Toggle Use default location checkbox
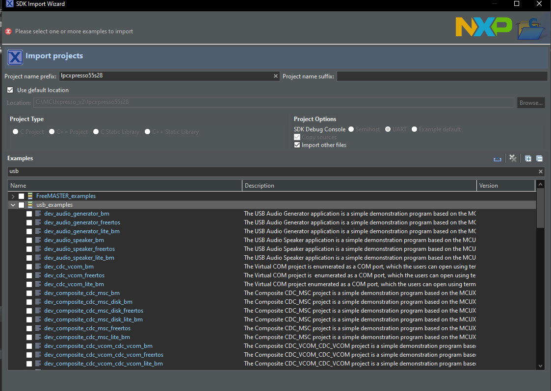The width and height of the screenshot is (551, 391). 10,90
